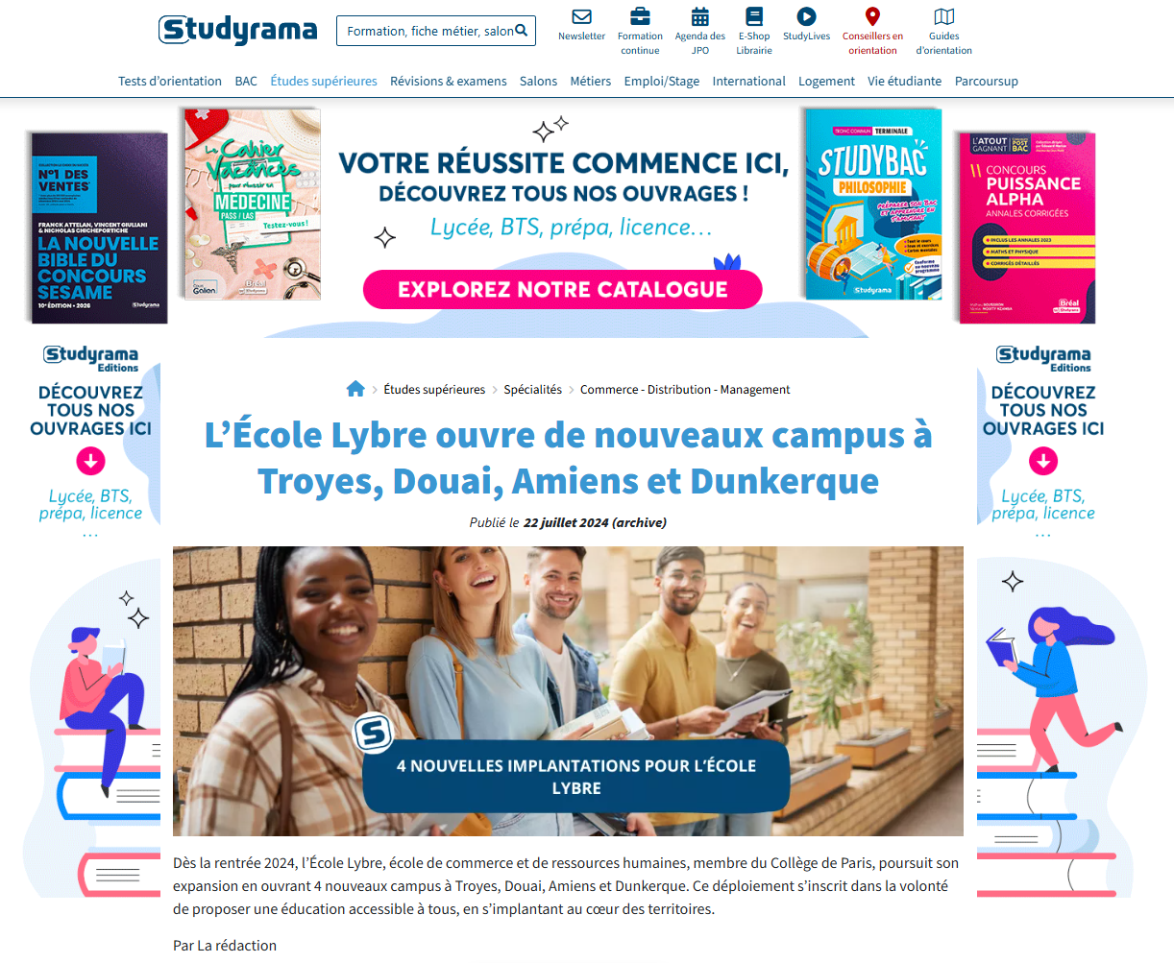Click the Studybac Philosophie book cover
This screenshot has height=963, width=1174.
[x=872, y=204]
